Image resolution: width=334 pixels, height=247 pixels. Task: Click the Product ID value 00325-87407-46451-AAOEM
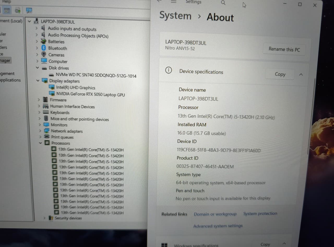coord(205,166)
